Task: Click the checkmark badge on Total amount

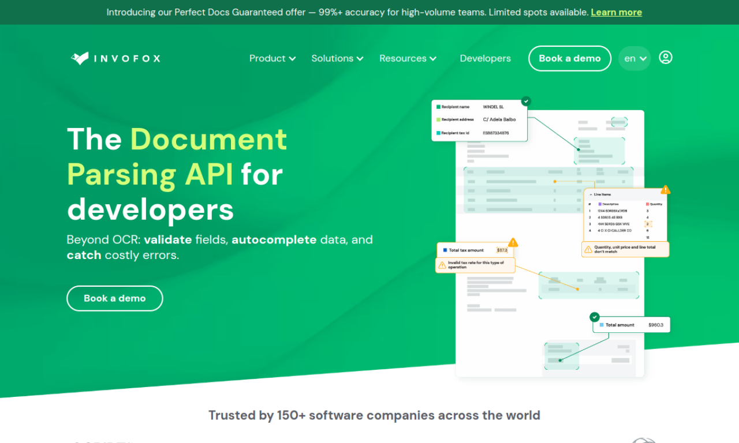Action: point(595,317)
